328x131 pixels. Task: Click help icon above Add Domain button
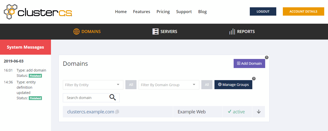pyautogui.click(x=267, y=57)
